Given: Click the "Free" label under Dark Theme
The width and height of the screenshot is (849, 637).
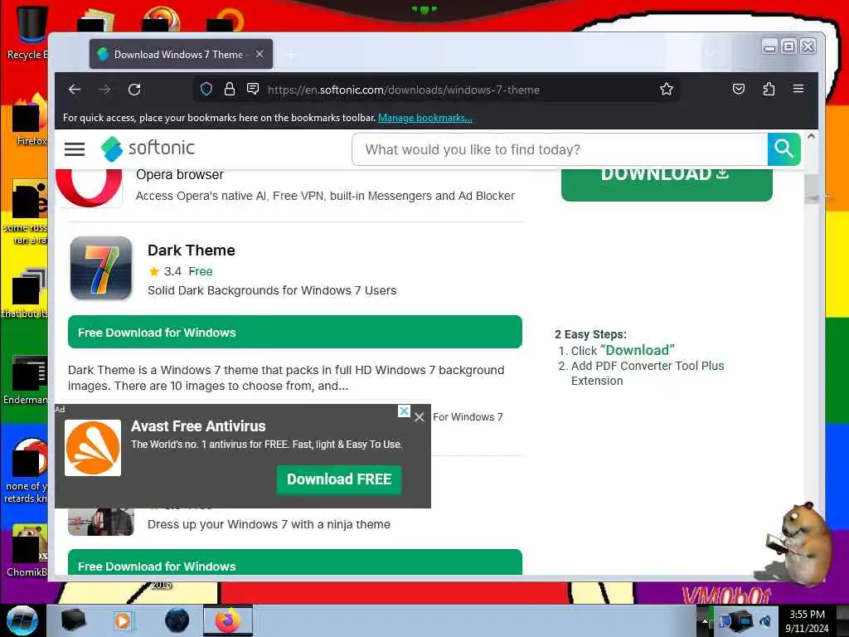Looking at the screenshot, I should [x=201, y=271].
